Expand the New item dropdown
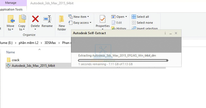This screenshot has height=108, width=206. [88, 17]
